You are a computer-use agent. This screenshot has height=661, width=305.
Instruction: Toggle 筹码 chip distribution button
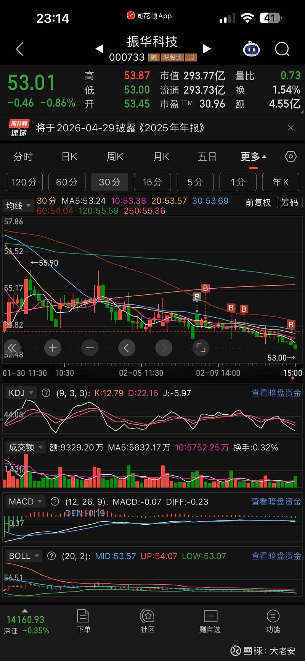click(x=290, y=202)
